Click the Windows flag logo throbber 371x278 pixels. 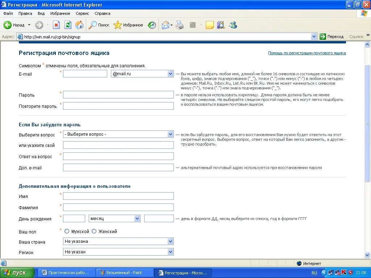point(364,13)
